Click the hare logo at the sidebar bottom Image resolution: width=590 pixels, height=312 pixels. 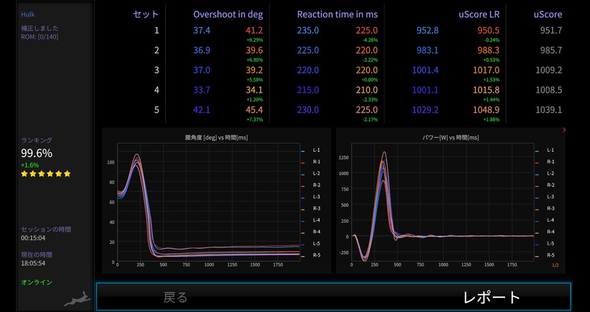coord(79,298)
